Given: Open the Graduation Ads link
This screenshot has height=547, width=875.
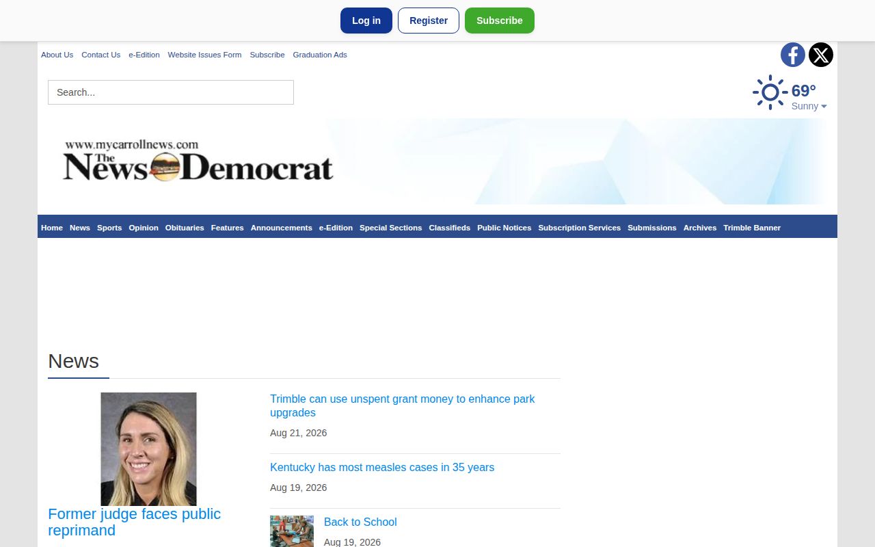Looking at the screenshot, I should [x=320, y=55].
